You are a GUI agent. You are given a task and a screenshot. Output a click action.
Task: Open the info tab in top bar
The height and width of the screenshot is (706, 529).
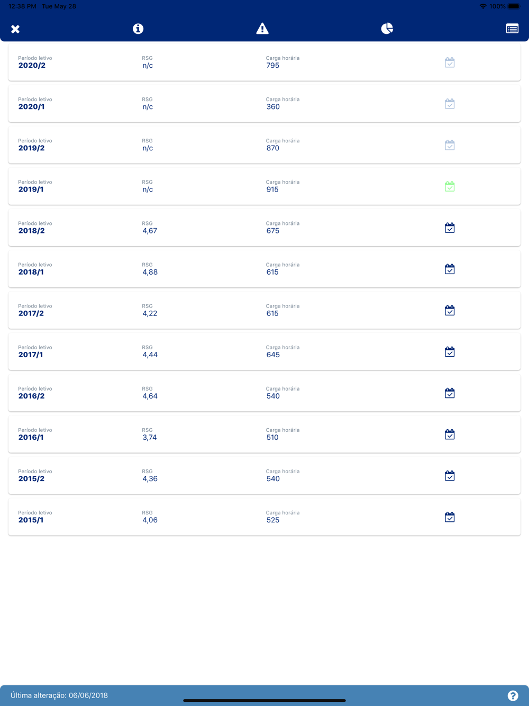(138, 29)
